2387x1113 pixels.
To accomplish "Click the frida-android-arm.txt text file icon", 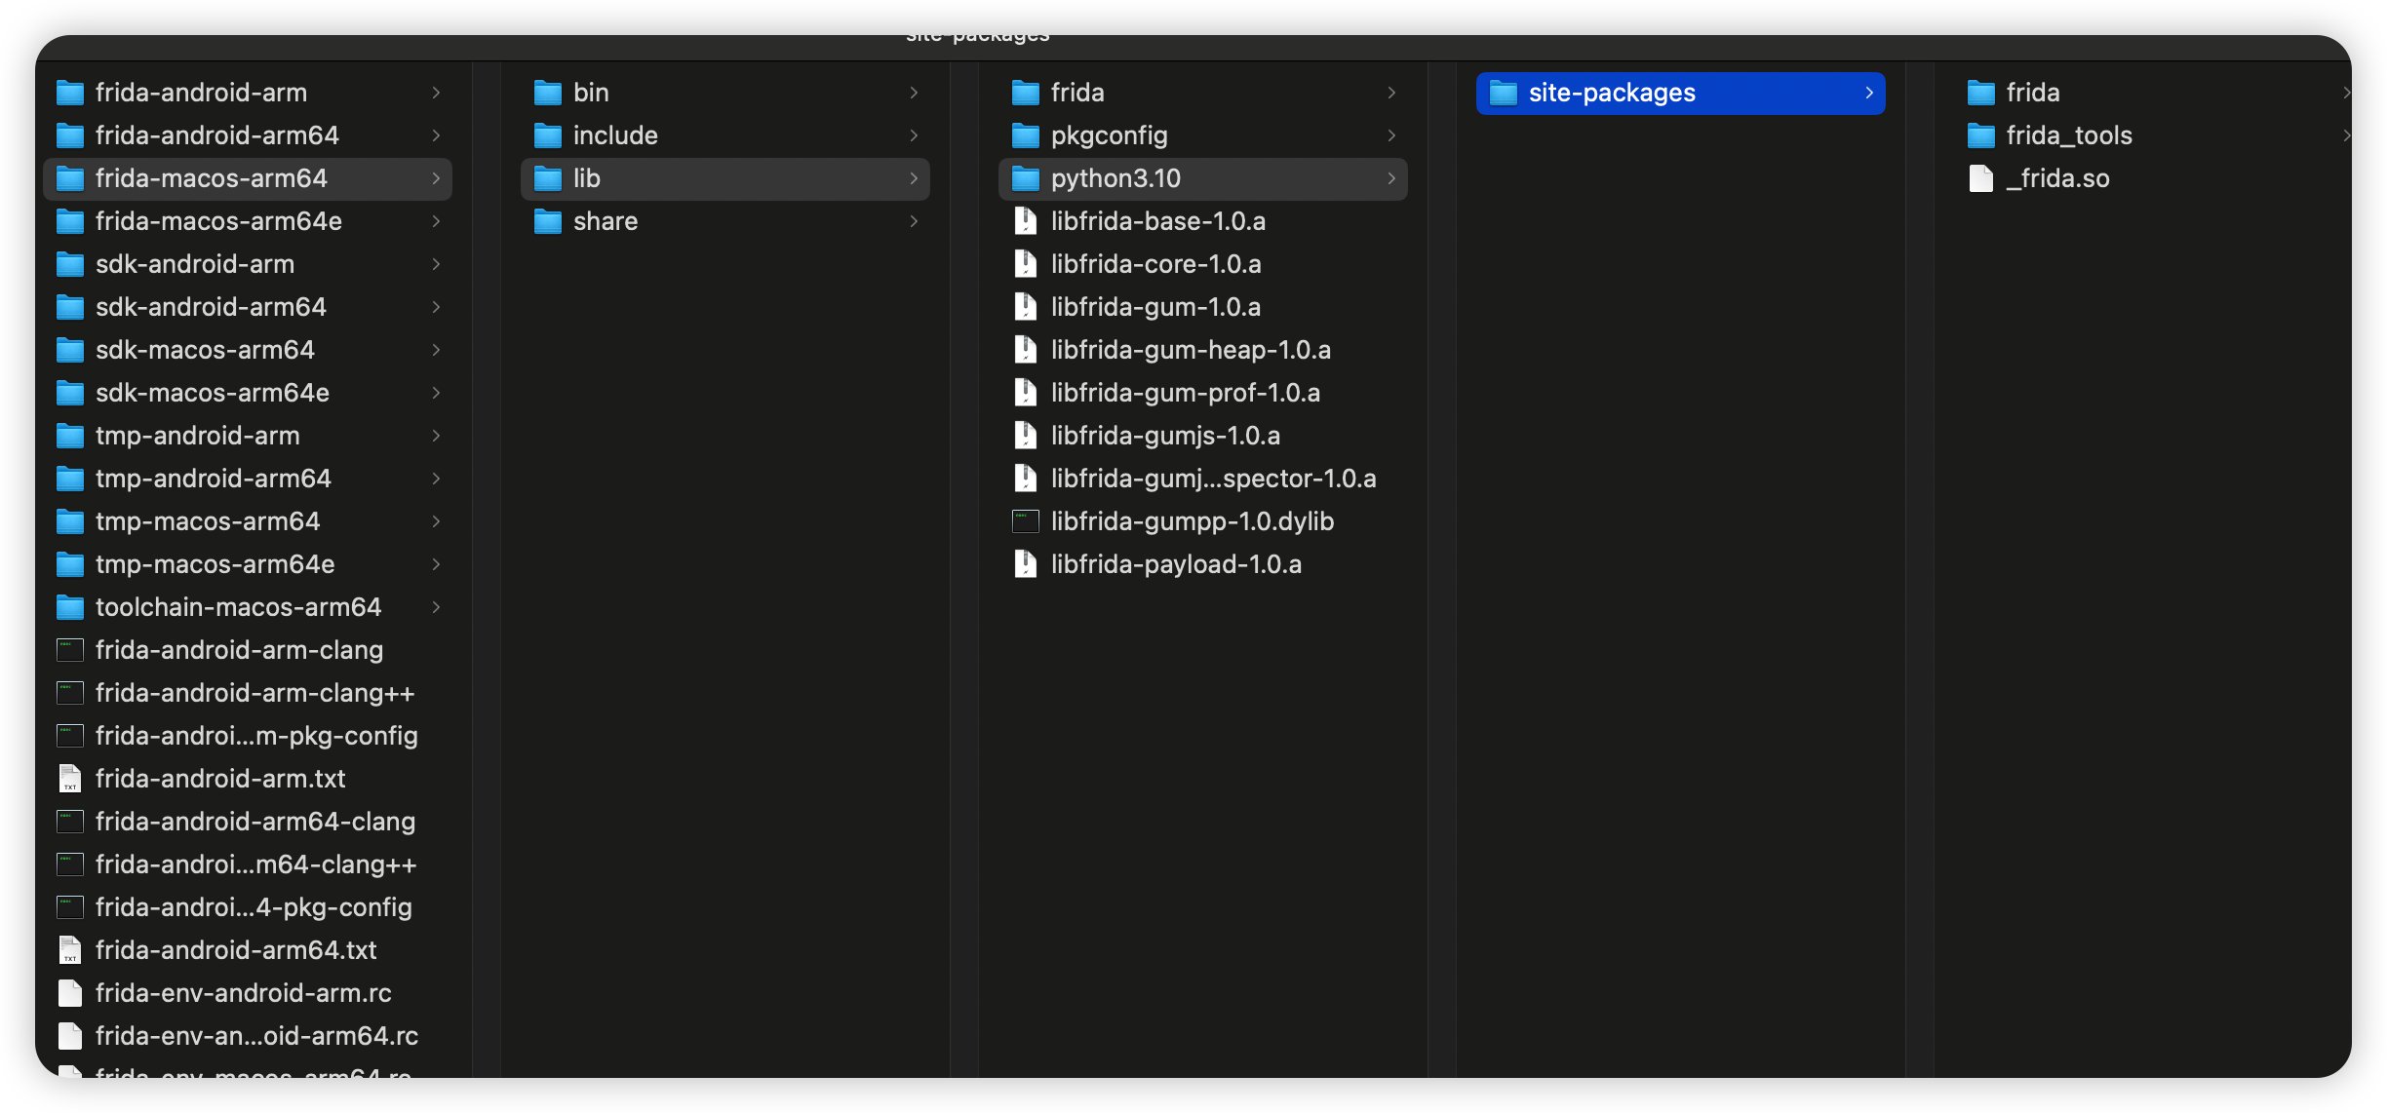I will (x=70, y=779).
